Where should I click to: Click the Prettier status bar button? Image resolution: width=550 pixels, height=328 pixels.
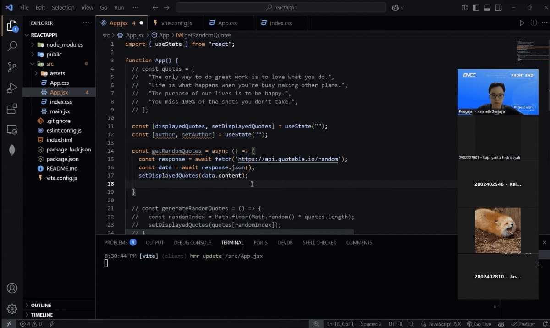523,324
